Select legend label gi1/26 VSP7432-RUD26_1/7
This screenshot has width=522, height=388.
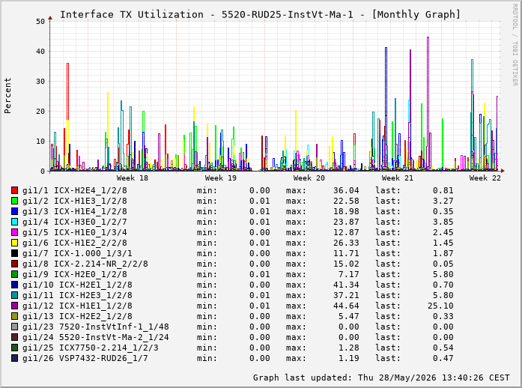click(85, 358)
